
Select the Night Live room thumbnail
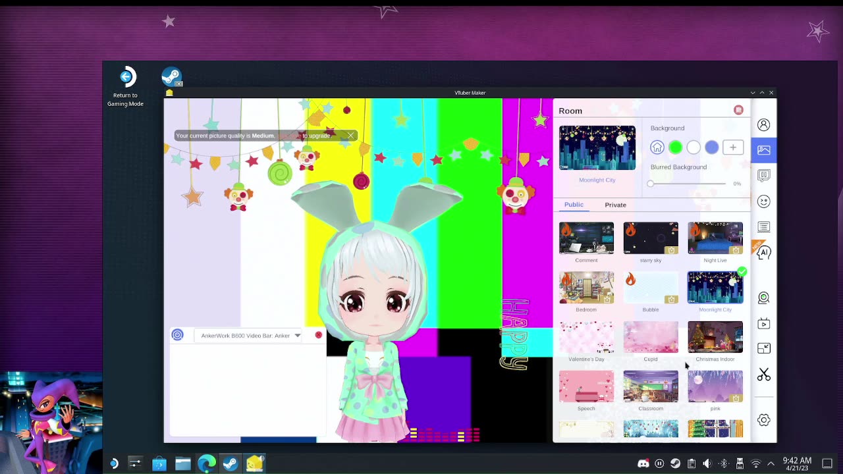715,238
